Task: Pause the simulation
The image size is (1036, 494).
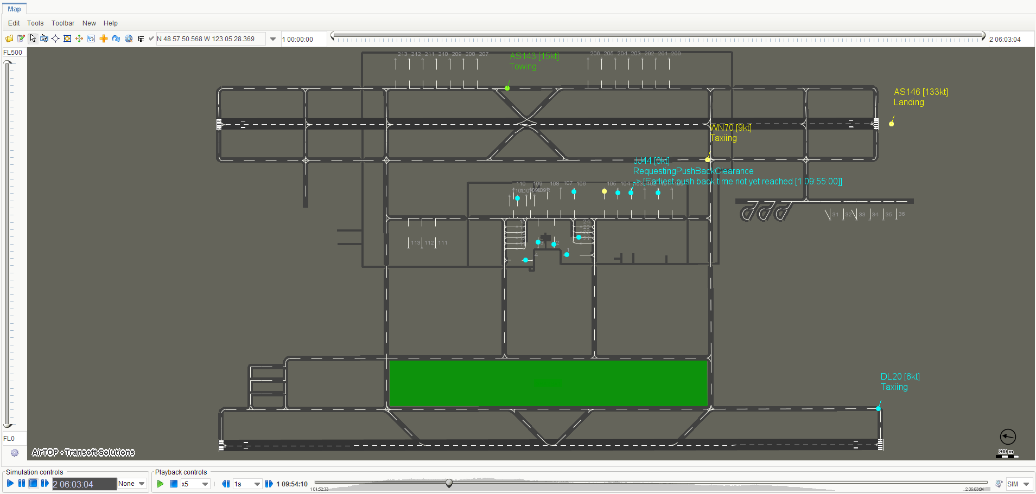Action: tap(22, 483)
